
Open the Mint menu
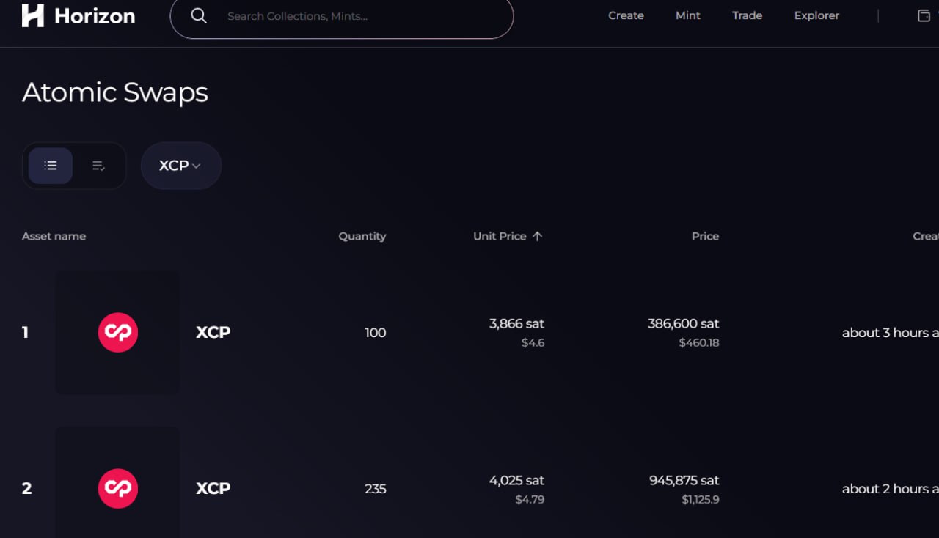[687, 15]
